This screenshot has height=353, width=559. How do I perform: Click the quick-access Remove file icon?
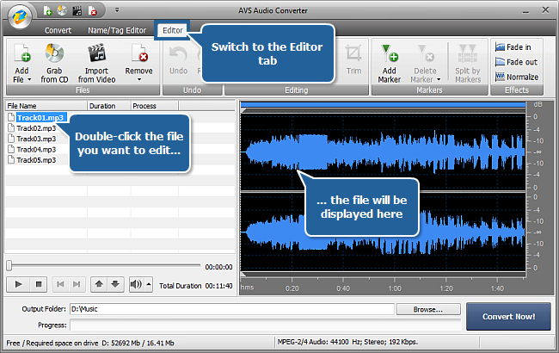coord(92,11)
